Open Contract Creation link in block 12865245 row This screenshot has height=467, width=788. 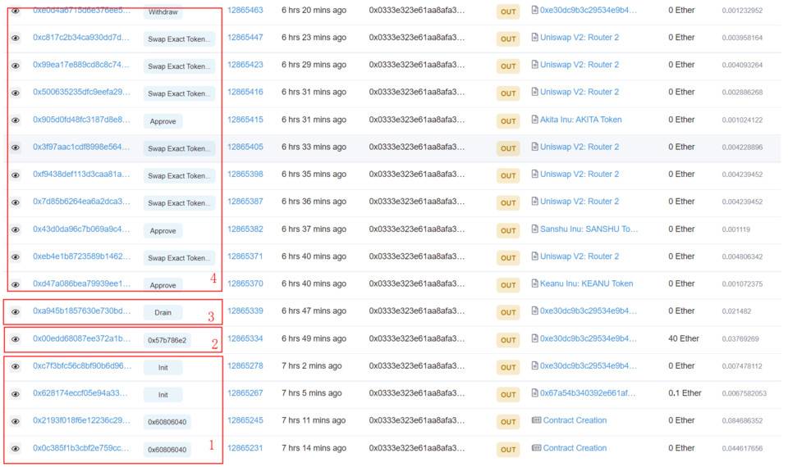tap(575, 420)
